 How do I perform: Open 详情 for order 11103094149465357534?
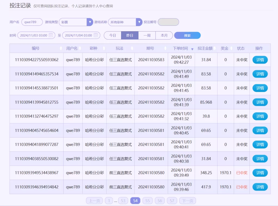pos(260,74)
